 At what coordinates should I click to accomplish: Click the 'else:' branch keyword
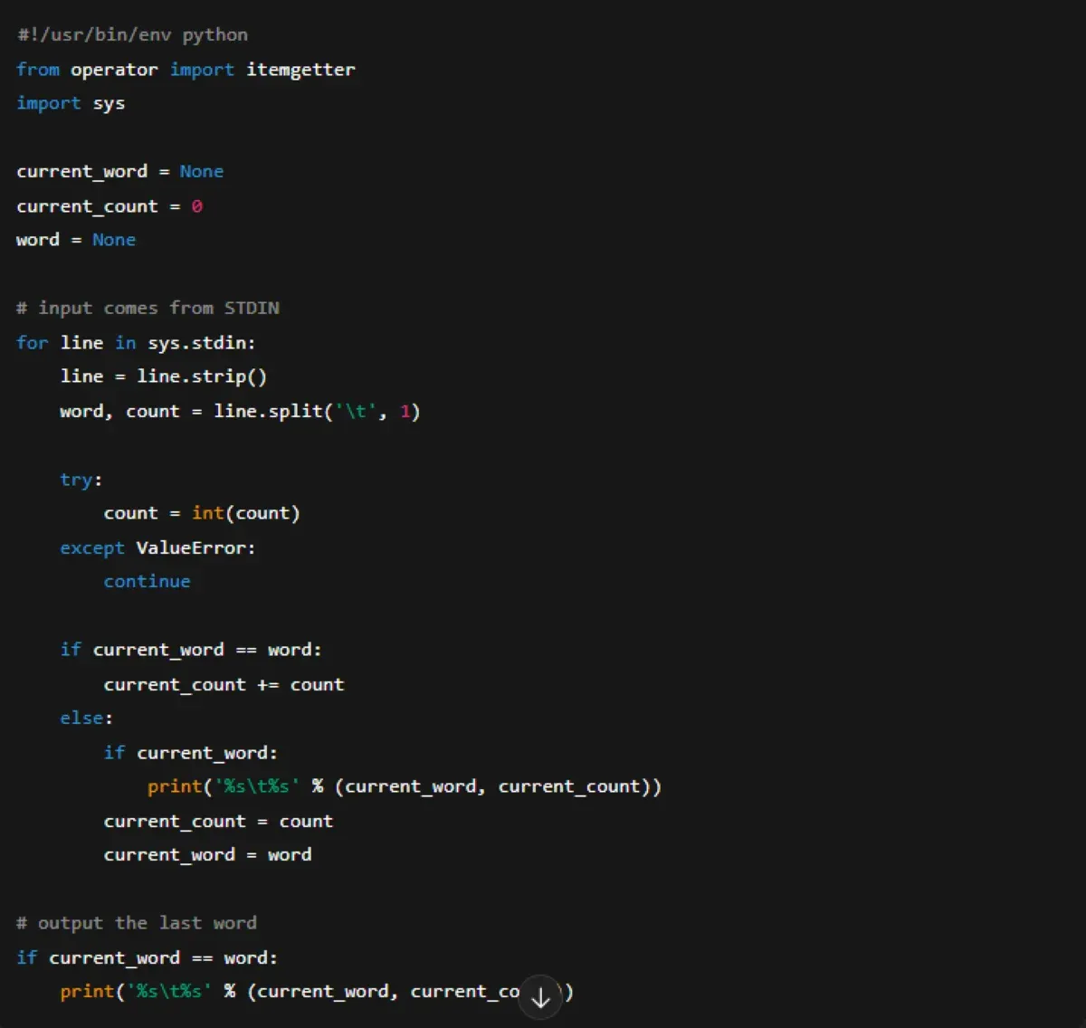point(81,718)
